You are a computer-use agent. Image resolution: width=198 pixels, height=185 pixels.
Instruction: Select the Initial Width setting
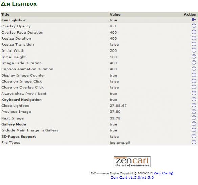coord(99,50)
